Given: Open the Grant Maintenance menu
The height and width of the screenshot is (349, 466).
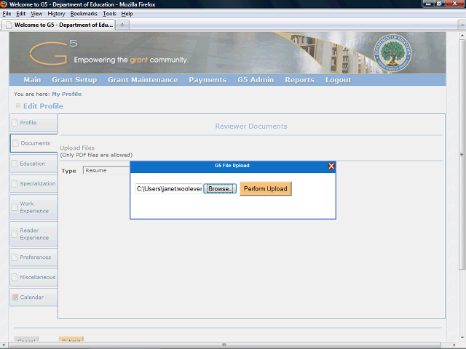Looking at the screenshot, I should (143, 80).
